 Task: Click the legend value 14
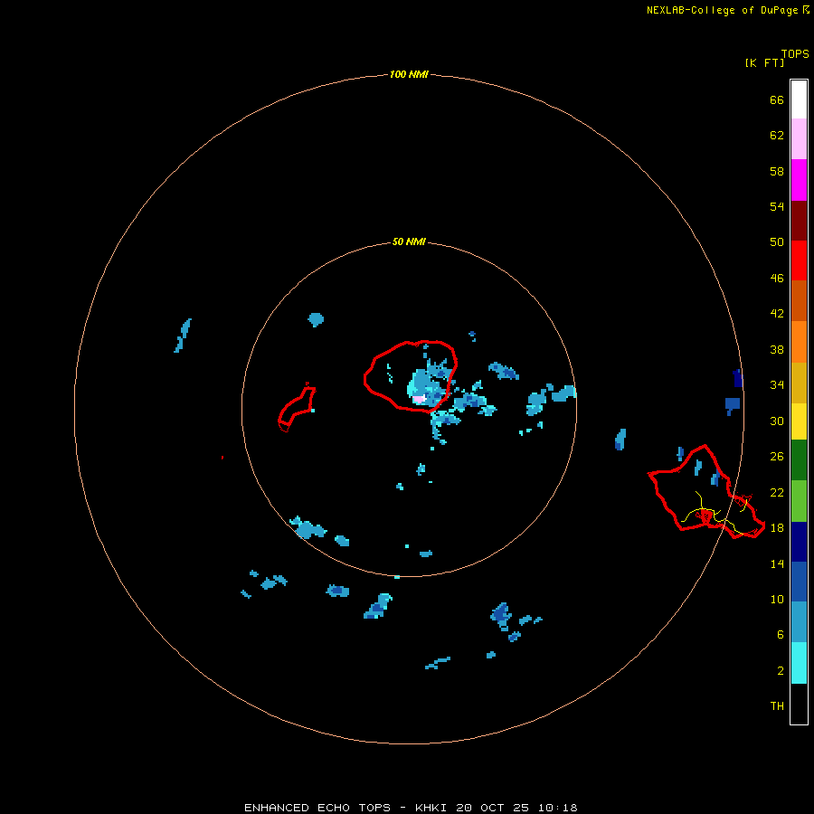click(x=777, y=563)
